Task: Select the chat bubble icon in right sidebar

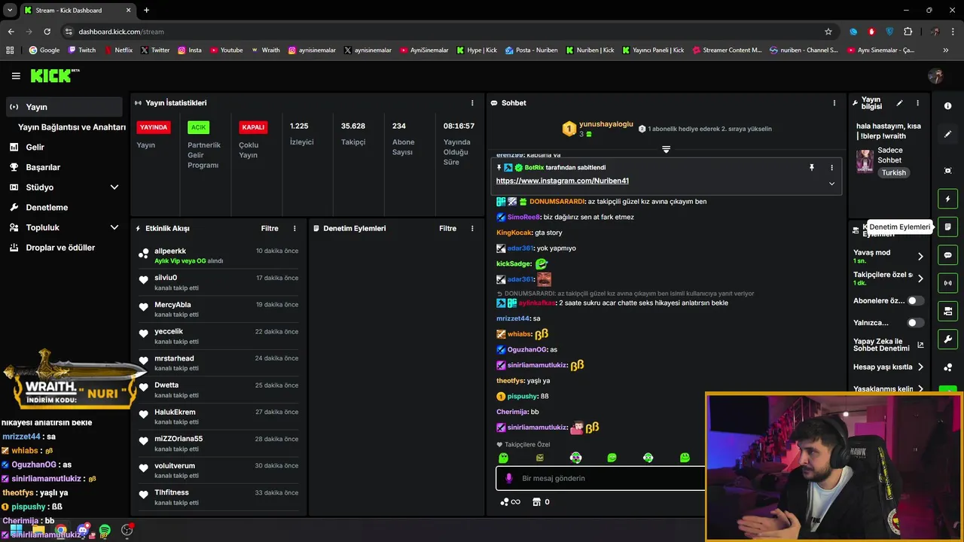Action: [947, 255]
